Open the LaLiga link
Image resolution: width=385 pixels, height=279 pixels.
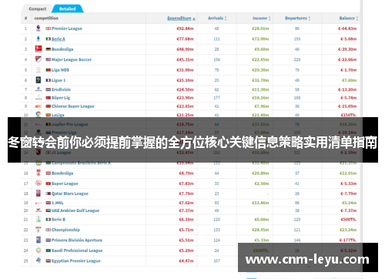(x=58, y=115)
